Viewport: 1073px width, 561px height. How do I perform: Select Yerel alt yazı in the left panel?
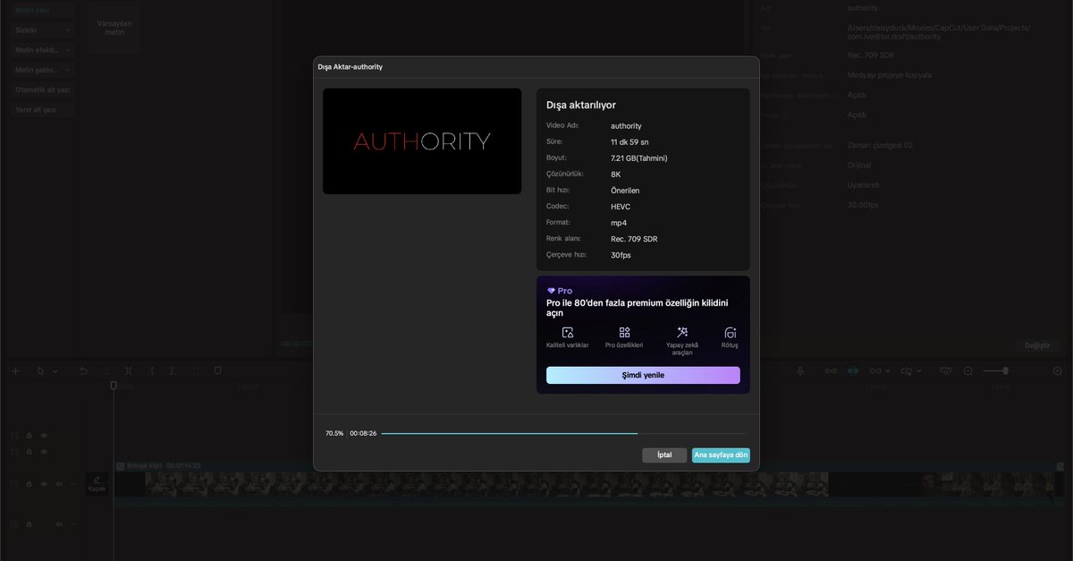(x=42, y=110)
